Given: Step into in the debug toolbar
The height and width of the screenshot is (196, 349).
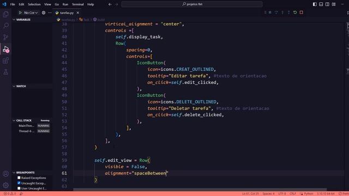Looking at the screenshot, I should 282,13.
